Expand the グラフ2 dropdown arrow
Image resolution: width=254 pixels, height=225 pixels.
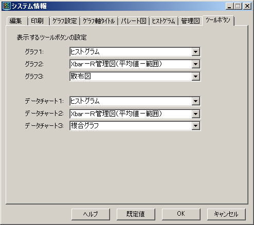point(195,64)
